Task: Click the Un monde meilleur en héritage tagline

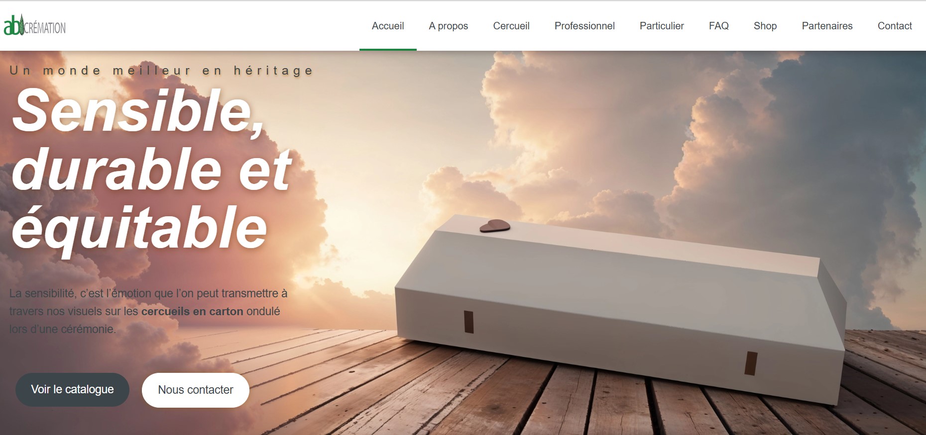Action: [161, 71]
